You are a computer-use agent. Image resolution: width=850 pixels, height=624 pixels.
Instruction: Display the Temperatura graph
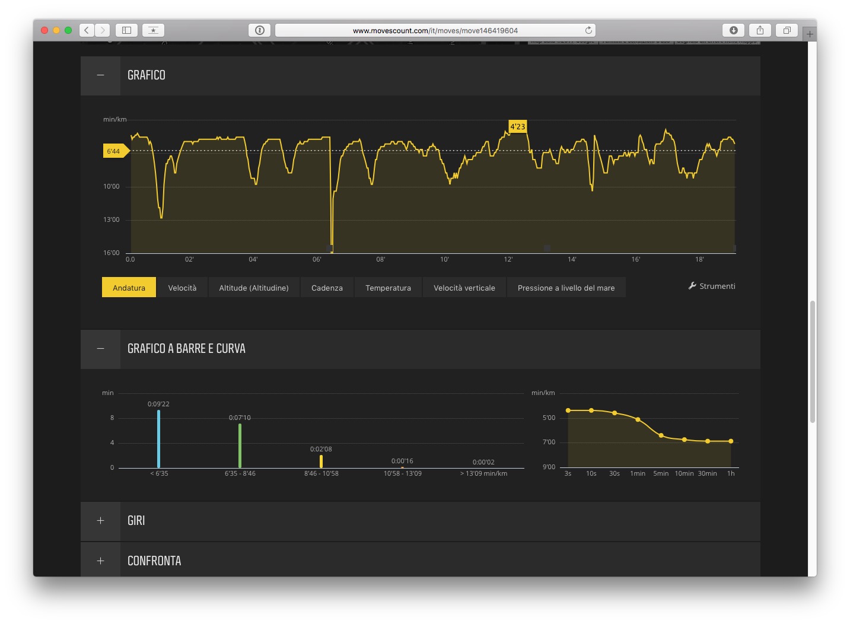click(x=388, y=288)
